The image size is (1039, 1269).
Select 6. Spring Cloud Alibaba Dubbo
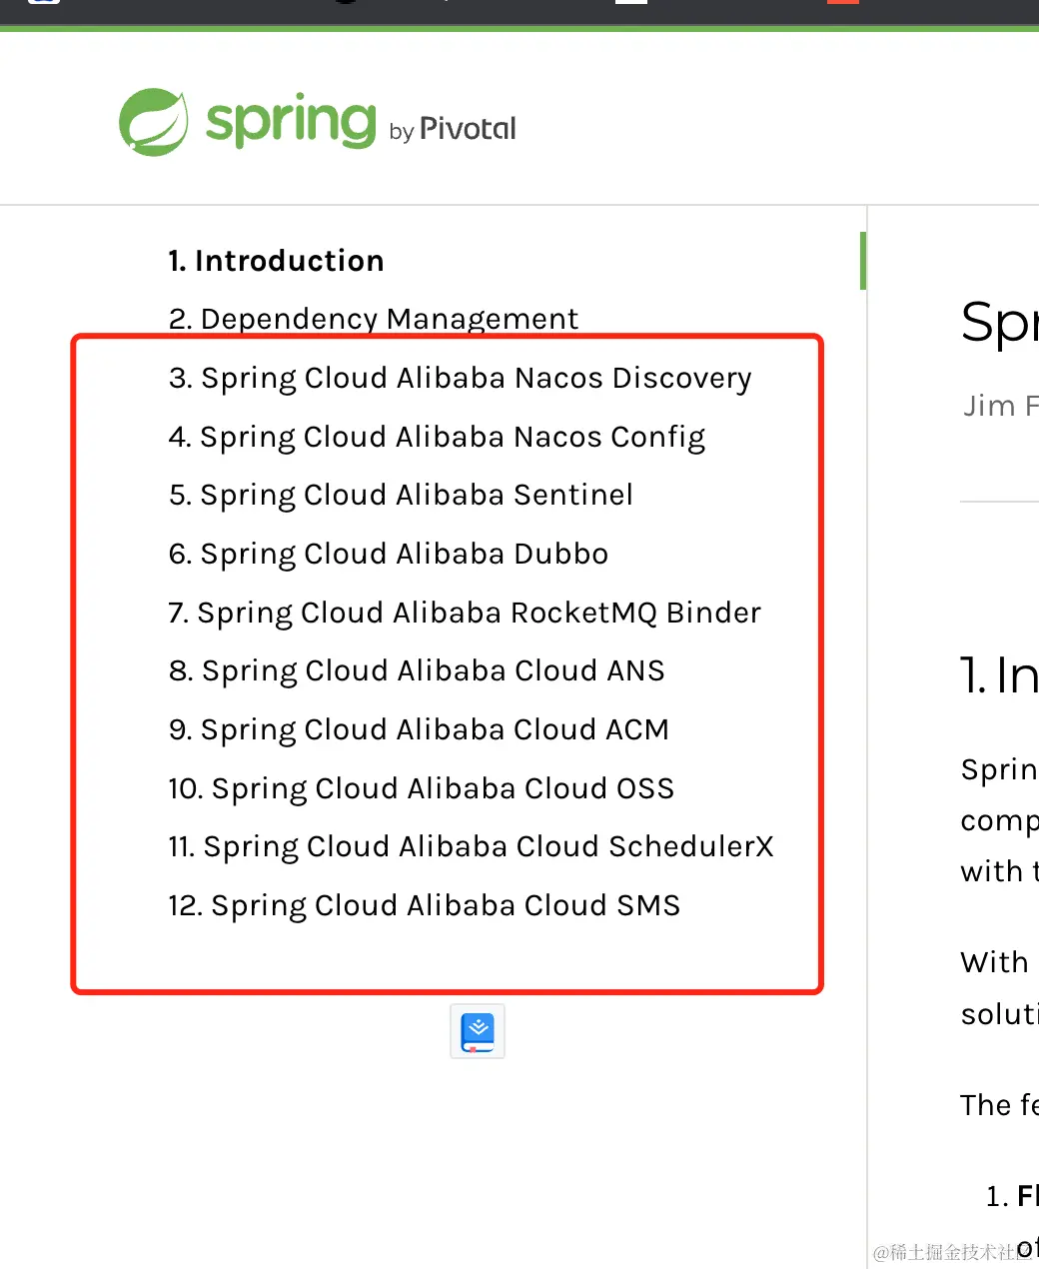(x=389, y=554)
